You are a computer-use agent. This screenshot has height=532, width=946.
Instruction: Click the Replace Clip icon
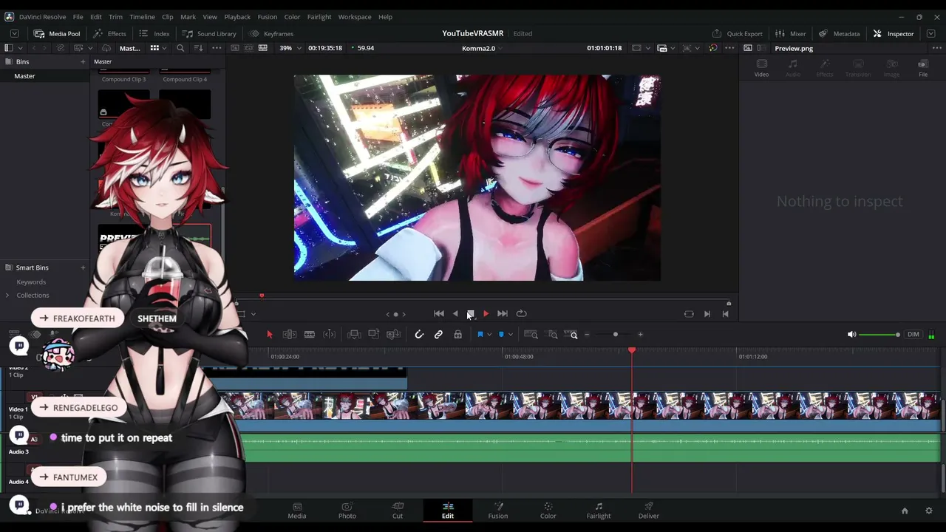click(394, 335)
